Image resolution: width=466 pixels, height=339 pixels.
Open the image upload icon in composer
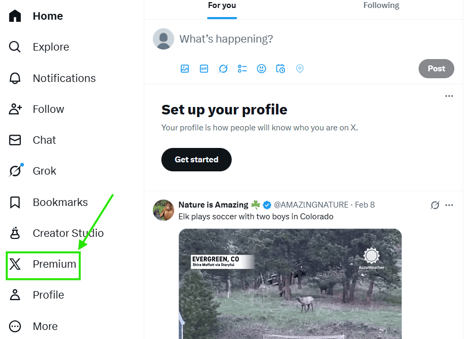(185, 69)
